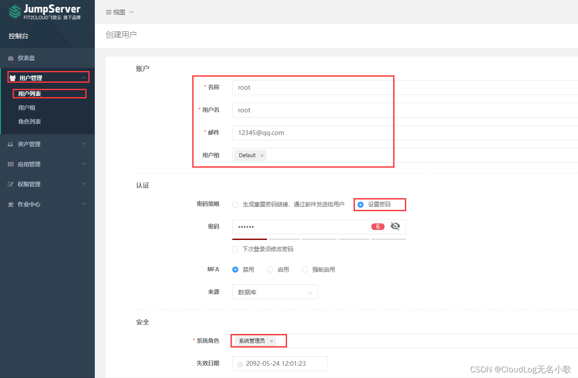This screenshot has width=578, height=378.
Task: Open the 用户组 select field
Action: [x=405, y=155]
